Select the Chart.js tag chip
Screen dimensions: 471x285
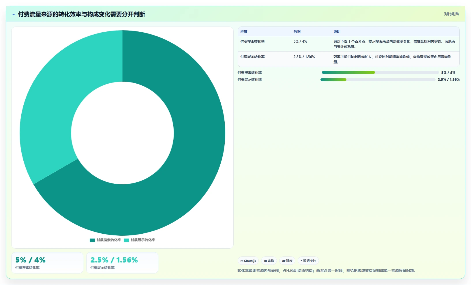tap(248, 261)
